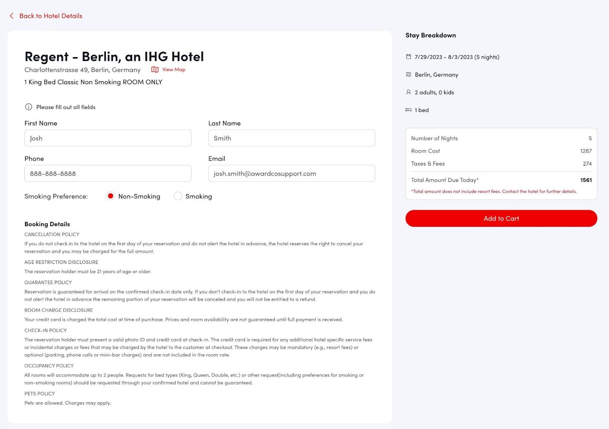The image size is (609, 429).
Task: Click the Email address field
Action: [291, 174]
